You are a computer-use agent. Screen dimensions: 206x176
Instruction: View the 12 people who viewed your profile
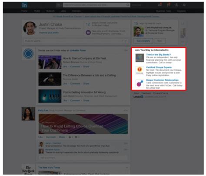click(x=102, y=24)
